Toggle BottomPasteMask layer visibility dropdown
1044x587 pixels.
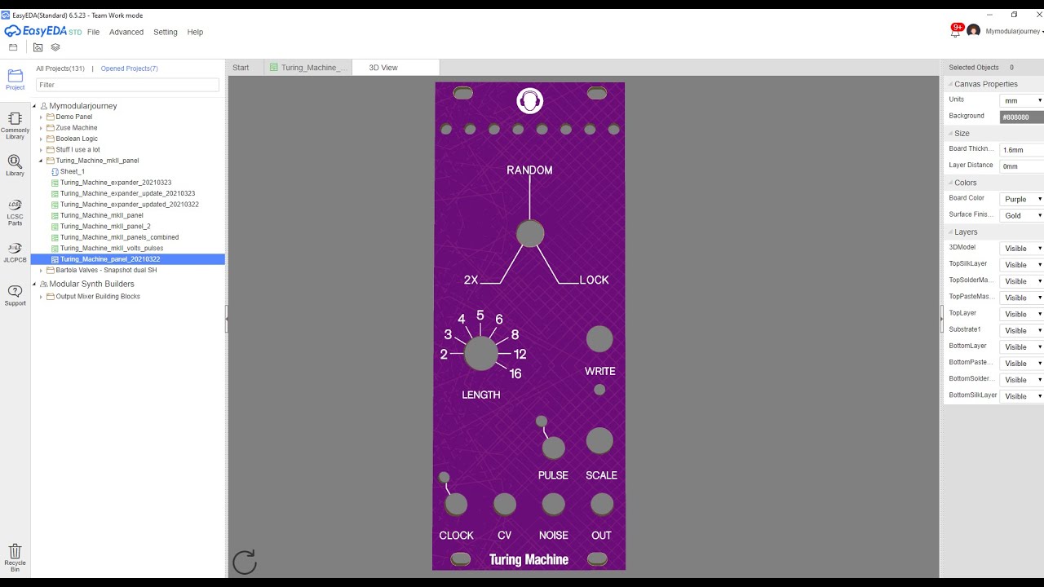tap(1021, 363)
